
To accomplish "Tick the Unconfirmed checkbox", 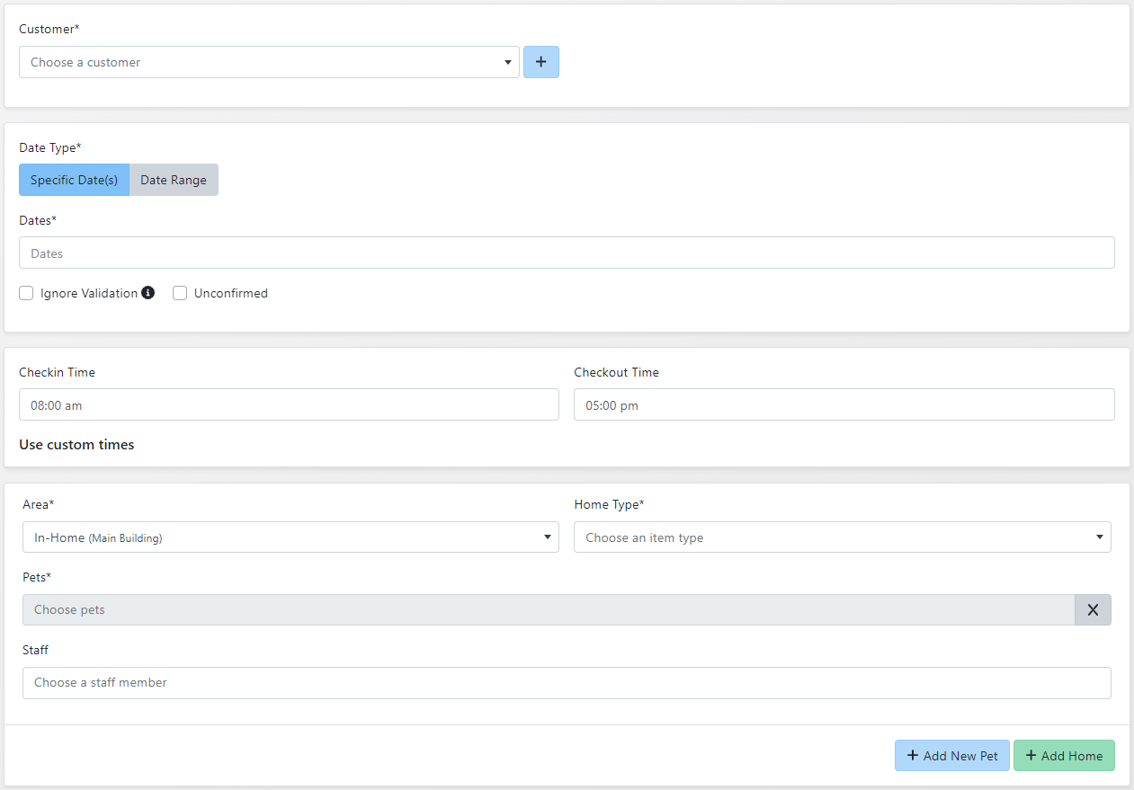I will 180,293.
